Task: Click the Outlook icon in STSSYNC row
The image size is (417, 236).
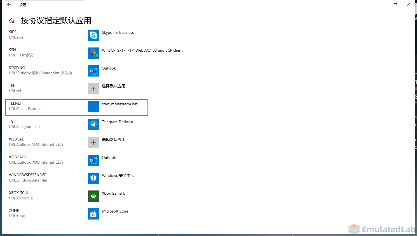Action: tap(93, 71)
